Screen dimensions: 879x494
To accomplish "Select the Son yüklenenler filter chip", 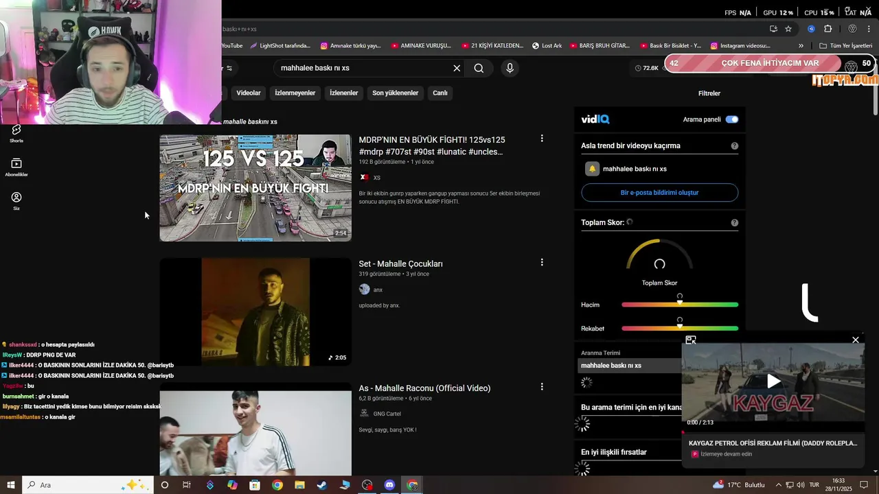I will pos(396,93).
